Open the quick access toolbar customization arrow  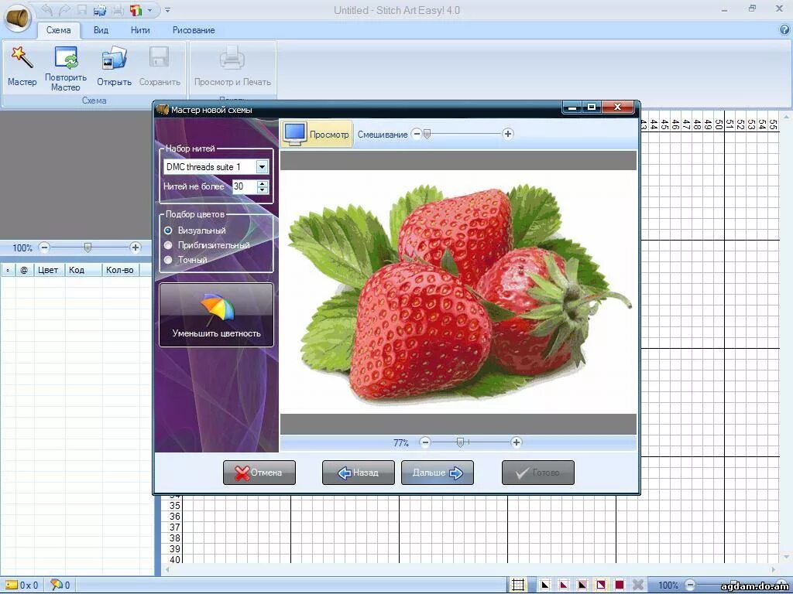coord(166,10)
